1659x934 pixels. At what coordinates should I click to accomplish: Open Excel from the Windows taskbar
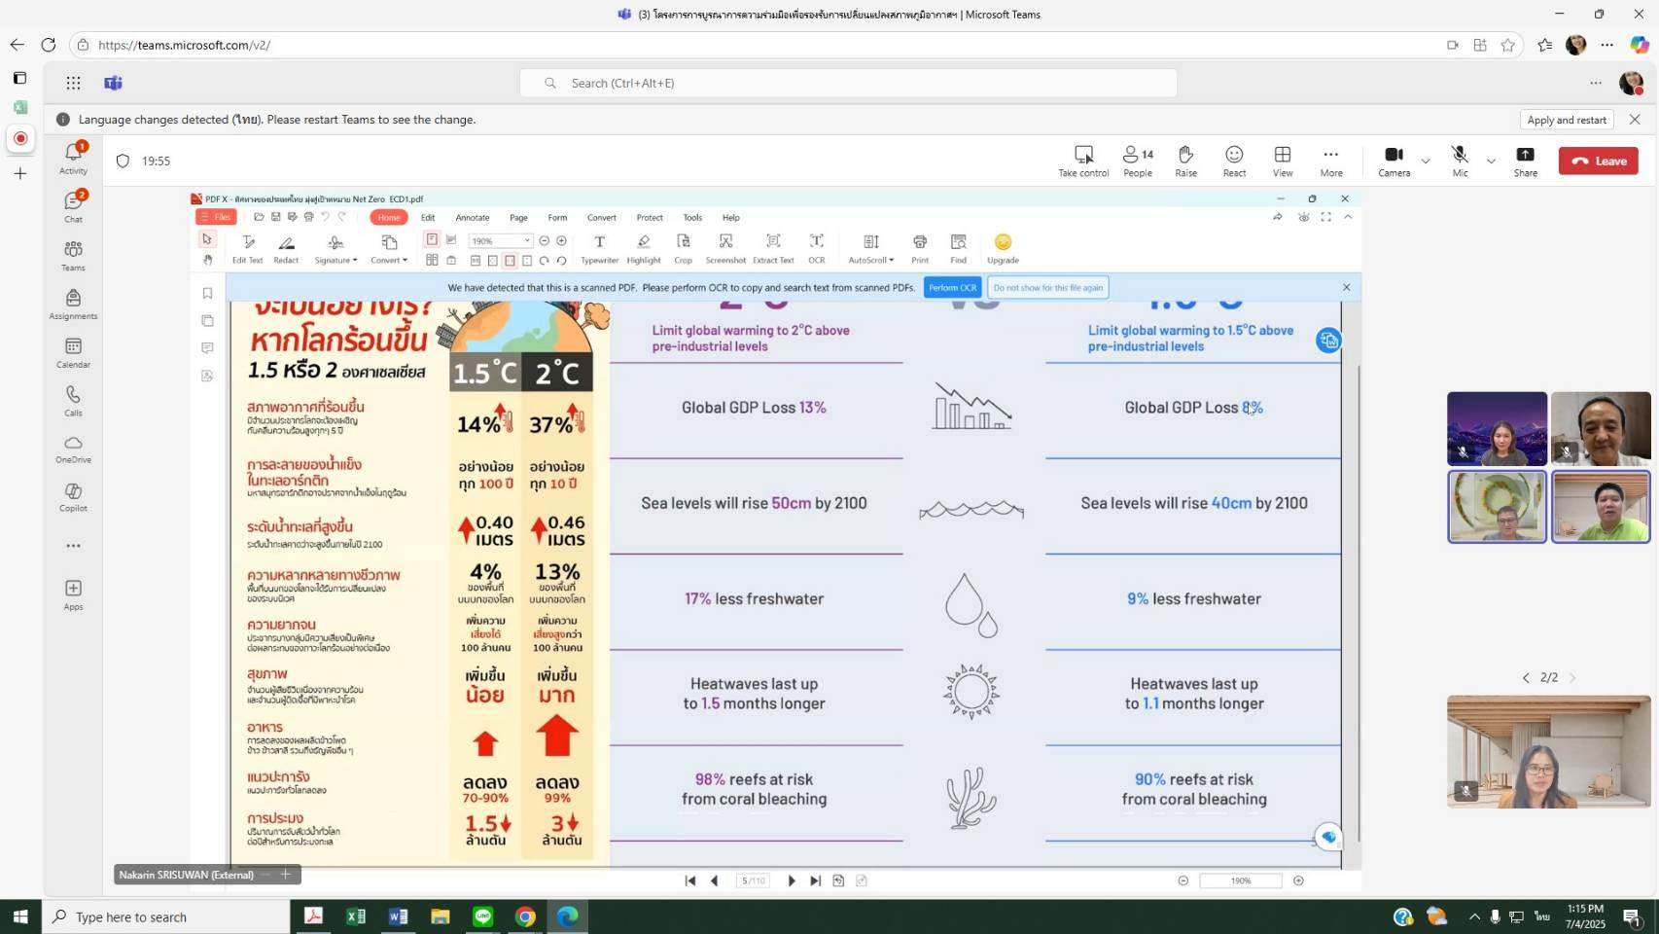point(356,916)
